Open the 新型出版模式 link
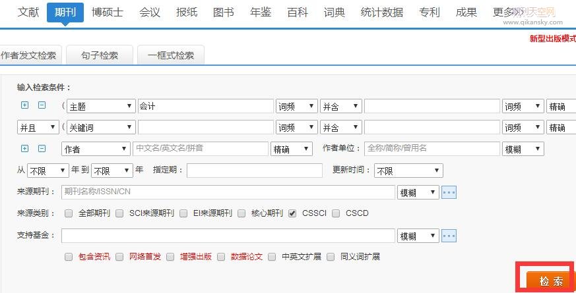The width and height of the screenshot is (576, 293). coord(552,39)
